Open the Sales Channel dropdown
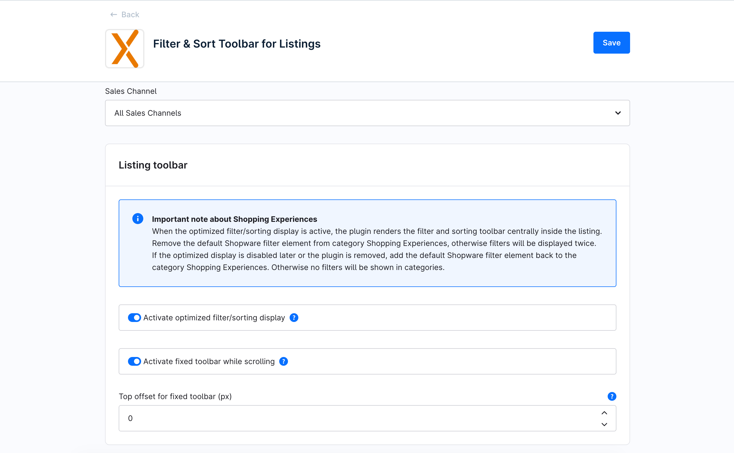Viewport: 734px width, 453px height. click(367, 113)
